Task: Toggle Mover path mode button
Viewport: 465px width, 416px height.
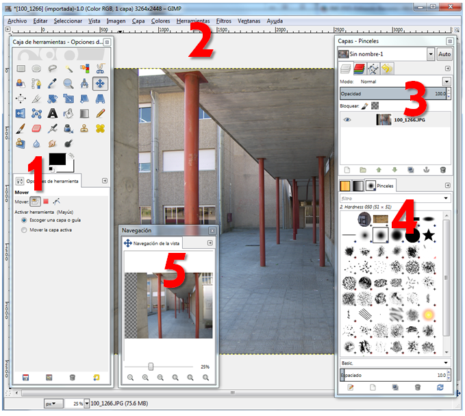Action: click(x=56, y=201)
